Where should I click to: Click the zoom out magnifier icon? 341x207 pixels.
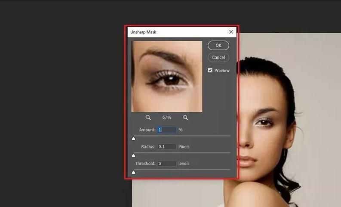(x=148, y=117)
